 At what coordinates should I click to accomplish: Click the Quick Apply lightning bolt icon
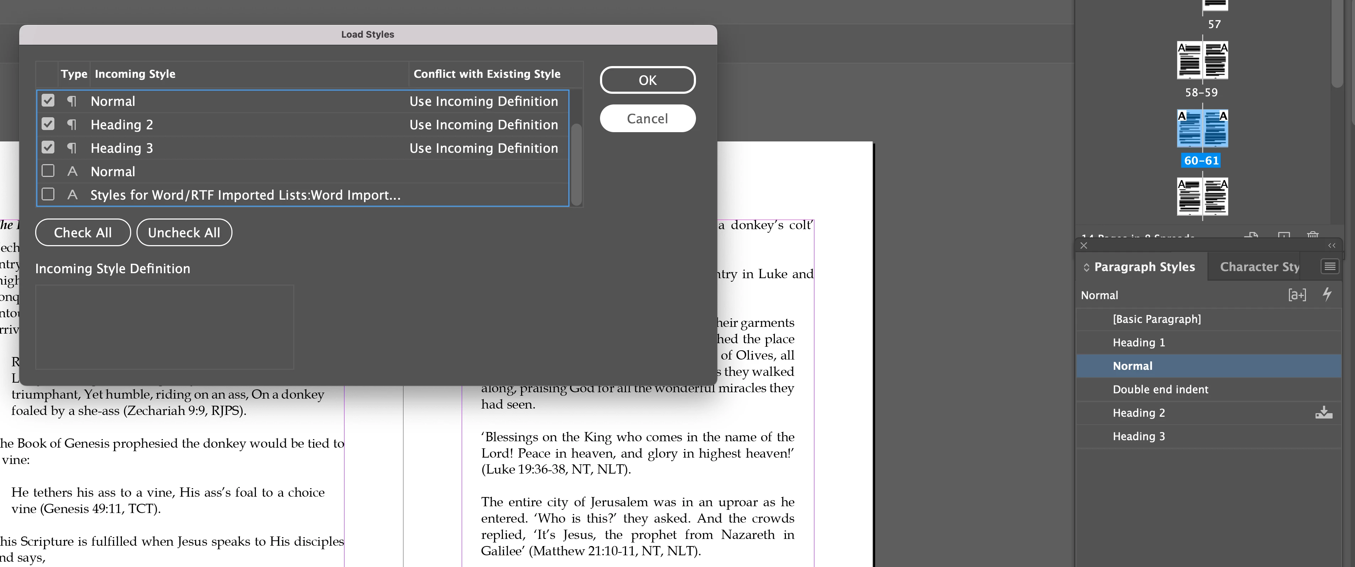(1327, 294)
